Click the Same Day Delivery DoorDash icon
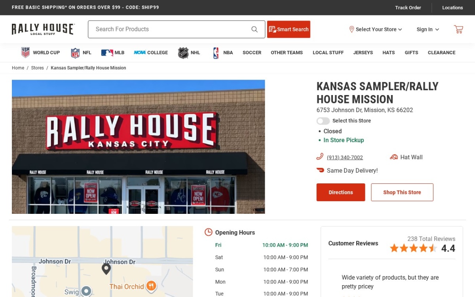Screen dimensions: 475x297 [320, 170]
